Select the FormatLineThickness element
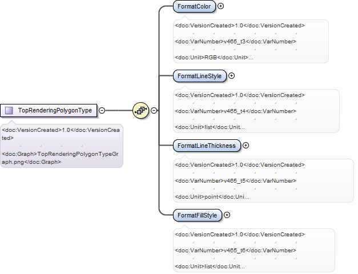The height and width of the screenshot is (274, 358). point(207,146)
